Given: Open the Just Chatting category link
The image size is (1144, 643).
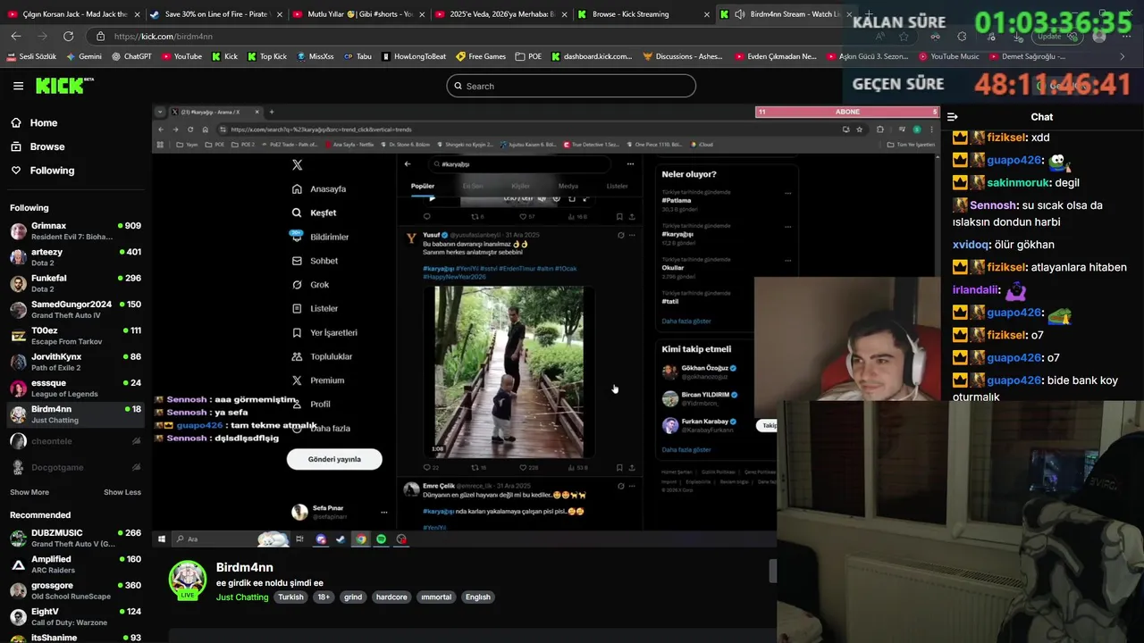Looking at the screenshot, I should 242,597.
